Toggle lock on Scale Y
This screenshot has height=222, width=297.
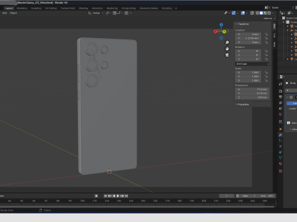click(x=266, y=76)
